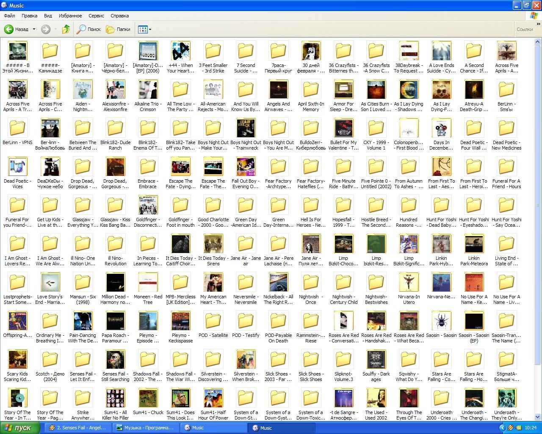The image size is (542, 434).
Task: Select Bullet For My Valentine folder
Action: (x=343, y=134)
